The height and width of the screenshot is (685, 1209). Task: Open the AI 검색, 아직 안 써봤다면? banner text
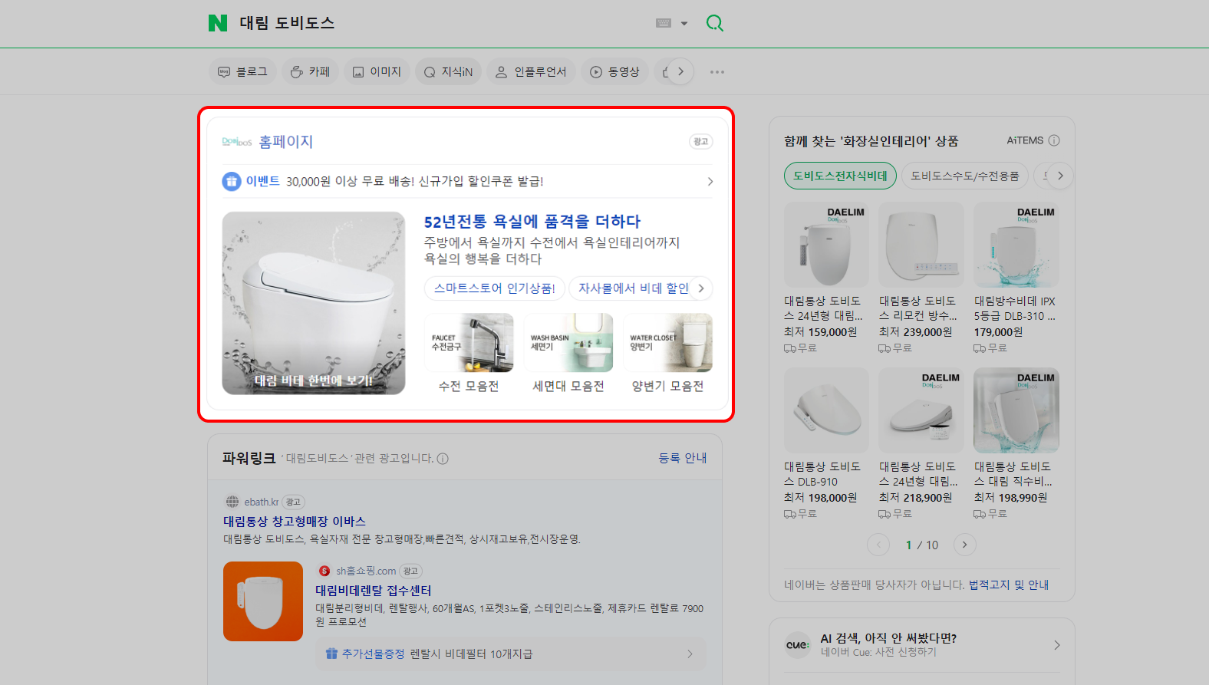888,638
